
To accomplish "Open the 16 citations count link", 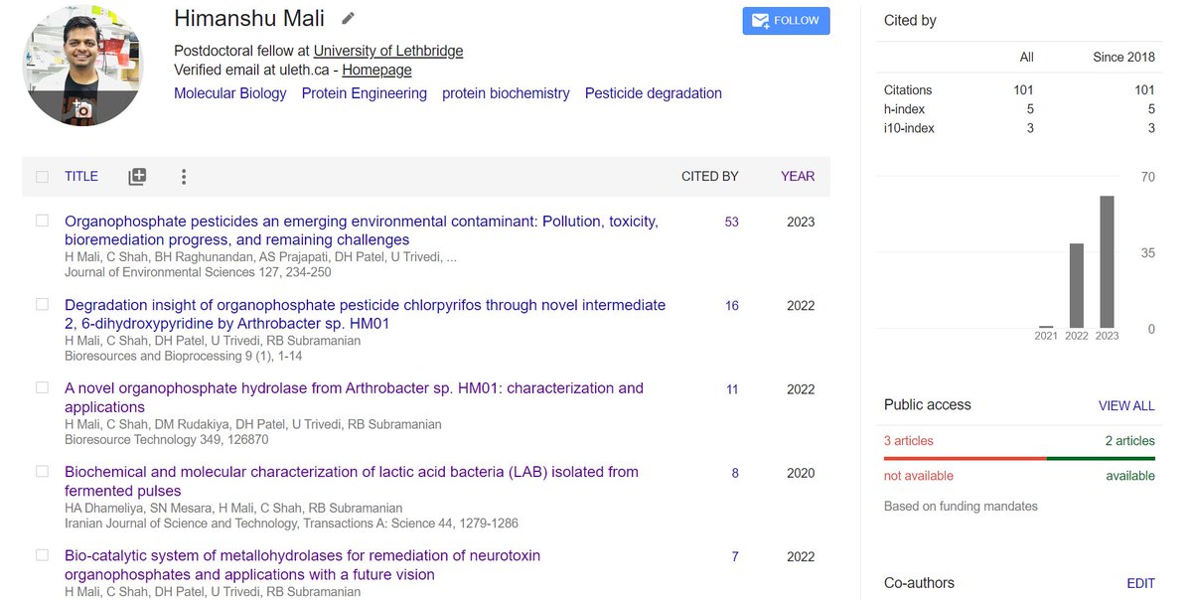I will point(732,305).
